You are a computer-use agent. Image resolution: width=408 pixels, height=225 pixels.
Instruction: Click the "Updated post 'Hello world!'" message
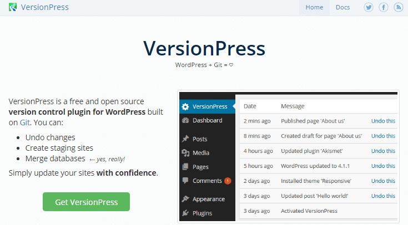[314, 196]
